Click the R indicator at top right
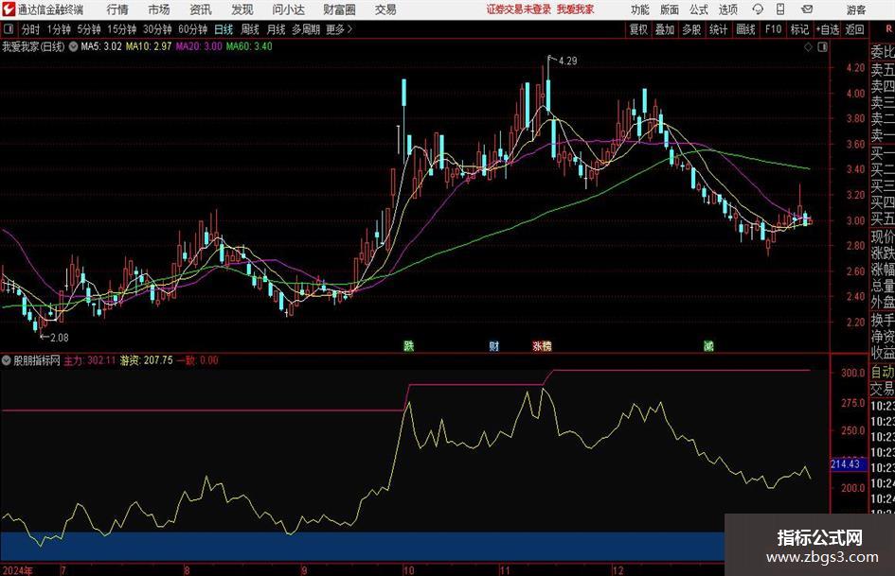This screenshot has width=895, height=576. coord(888,29)
